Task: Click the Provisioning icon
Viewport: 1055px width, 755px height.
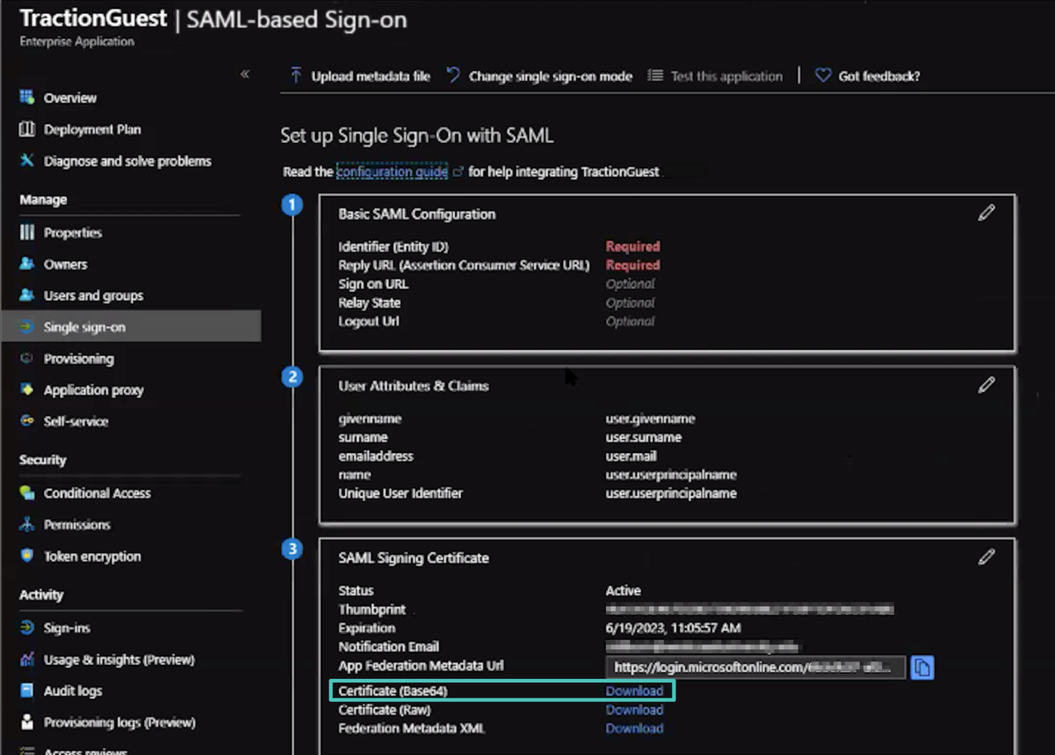Action: [27, 358]
